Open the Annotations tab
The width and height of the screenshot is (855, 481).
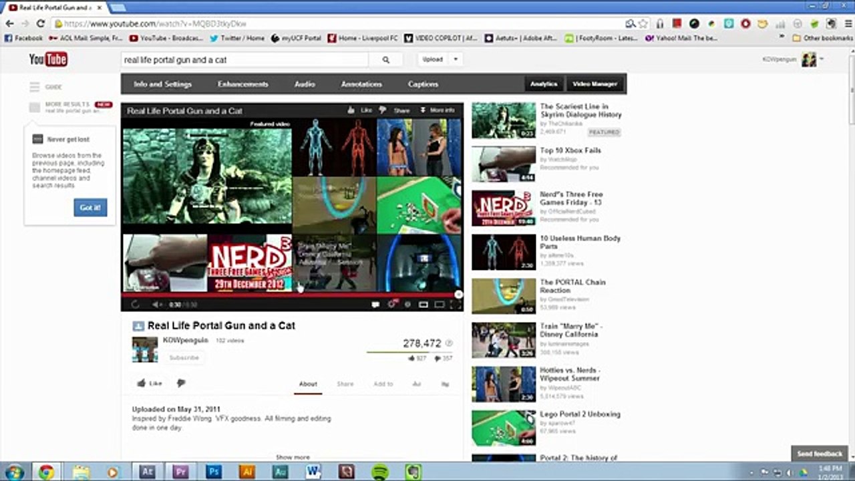pyautogui.click(x=361, y=84)
